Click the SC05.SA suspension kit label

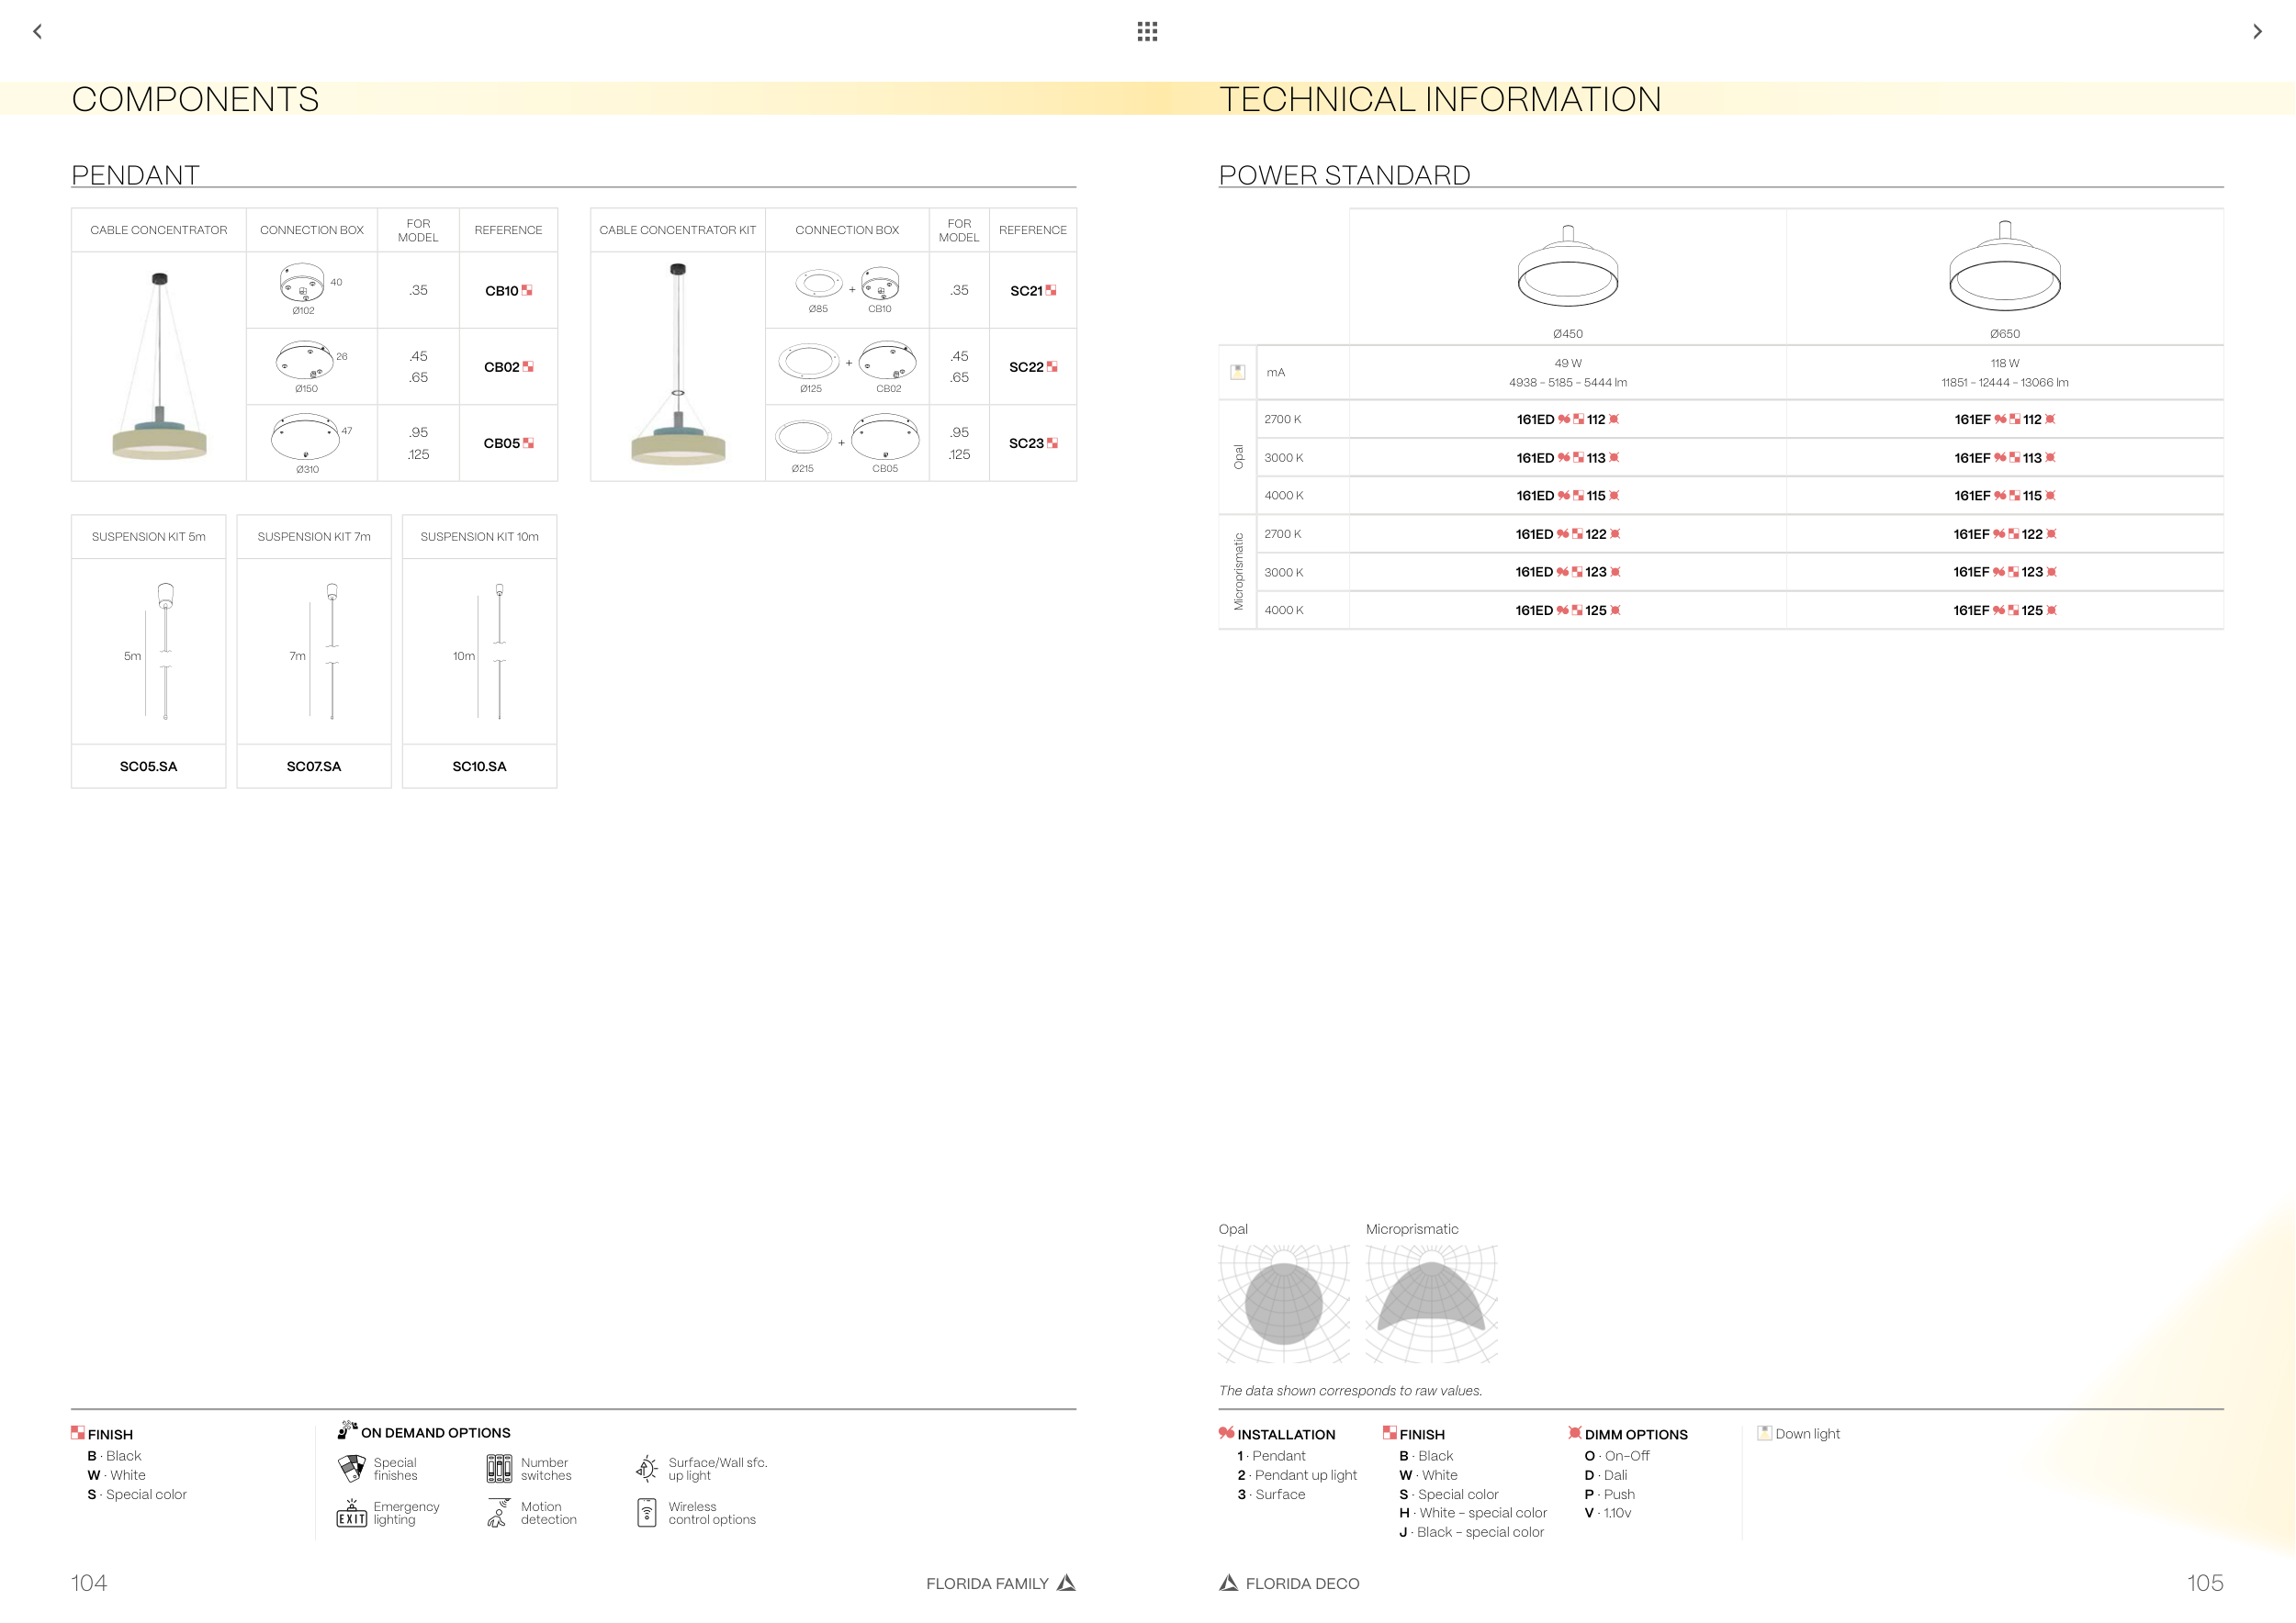[148, 767]
